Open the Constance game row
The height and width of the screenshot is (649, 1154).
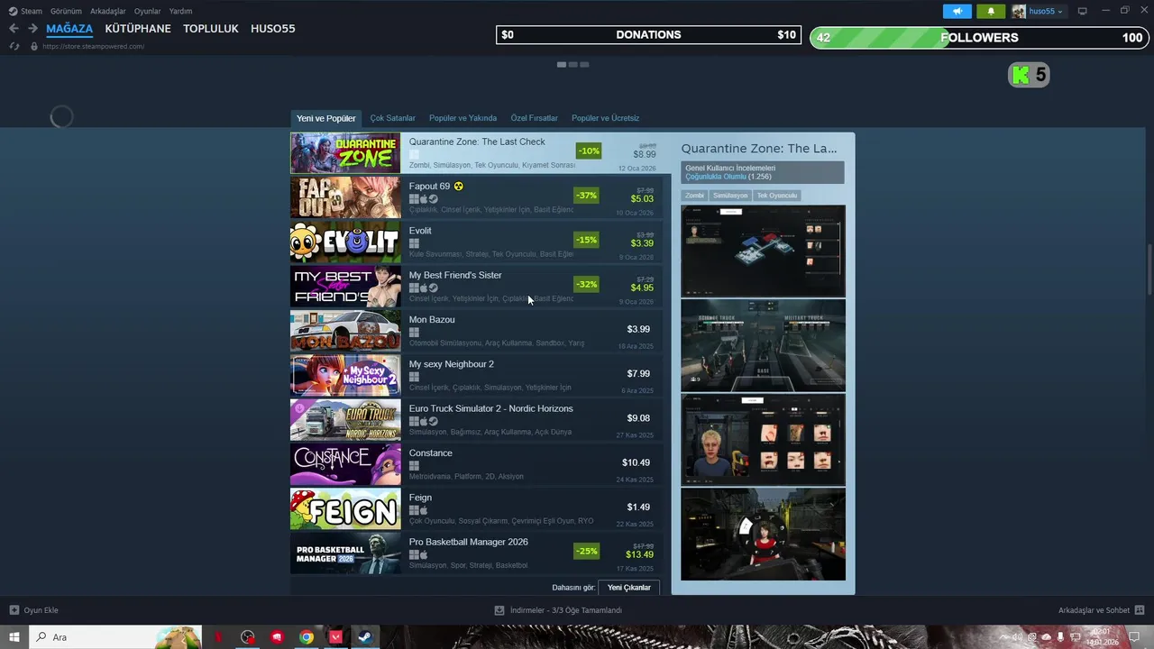[x=476, y=464]
